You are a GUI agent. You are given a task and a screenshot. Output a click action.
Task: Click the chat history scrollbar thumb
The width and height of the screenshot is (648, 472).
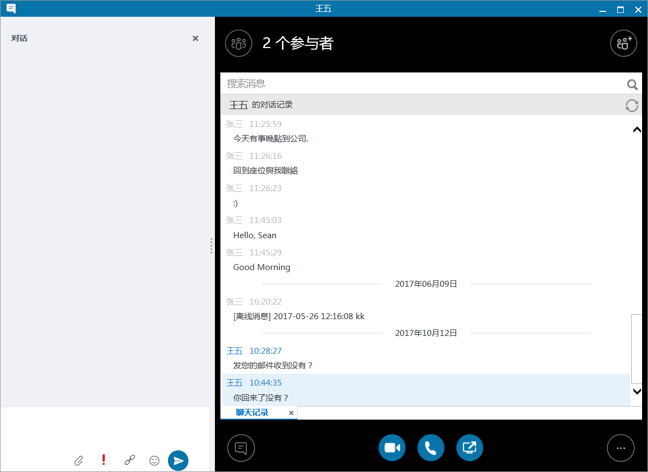click(637, 349)
